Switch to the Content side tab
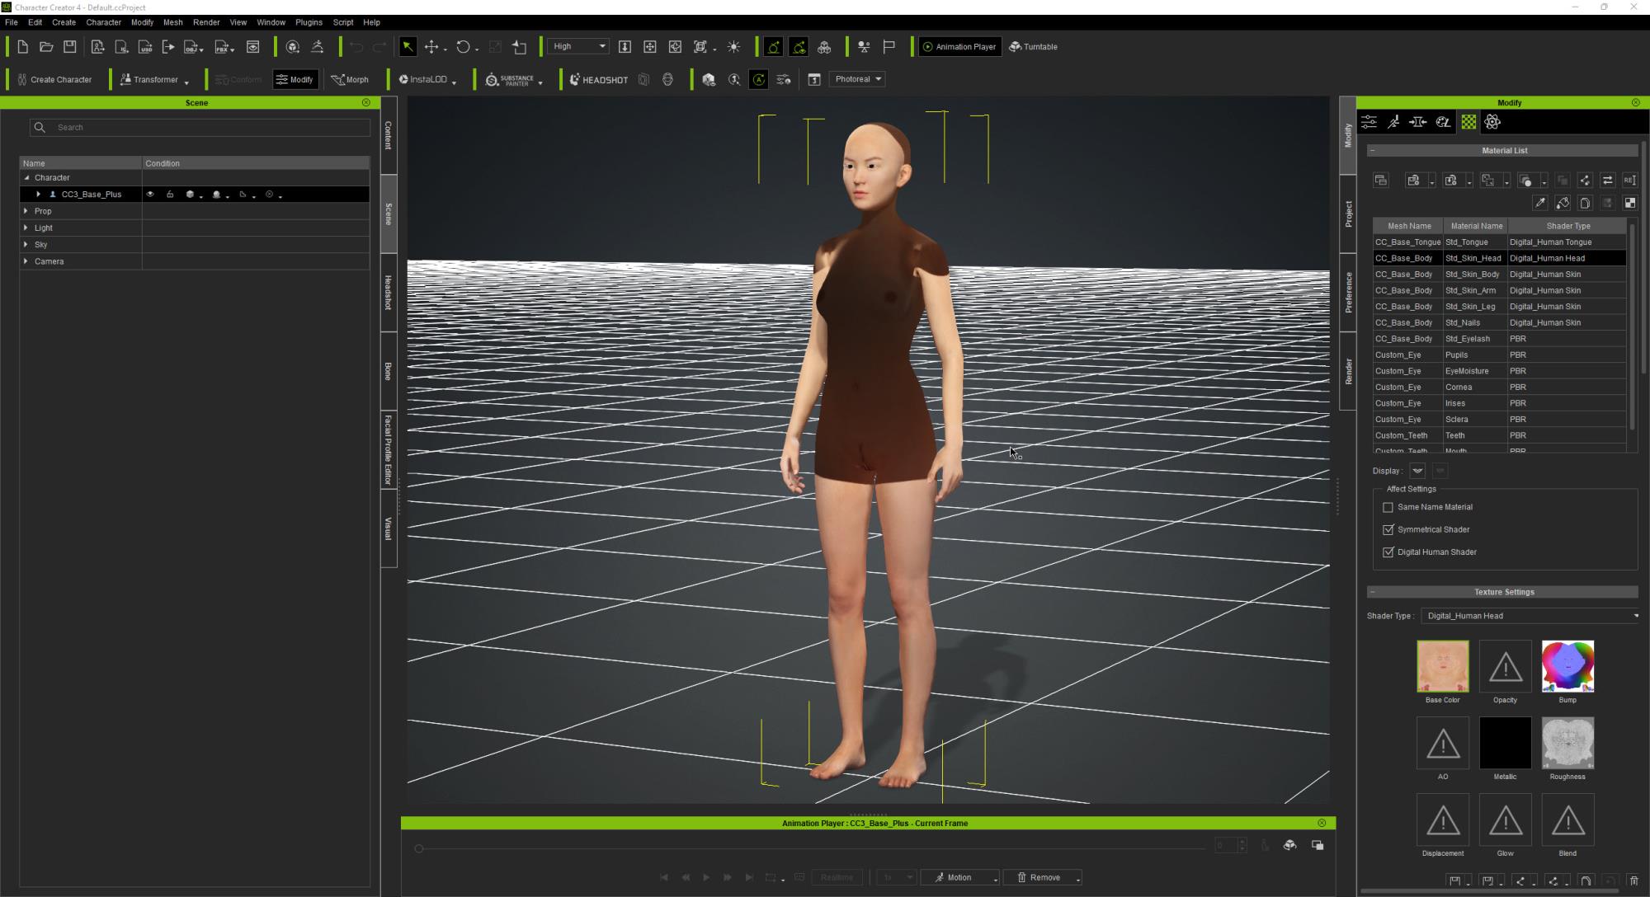 (389, 135)
